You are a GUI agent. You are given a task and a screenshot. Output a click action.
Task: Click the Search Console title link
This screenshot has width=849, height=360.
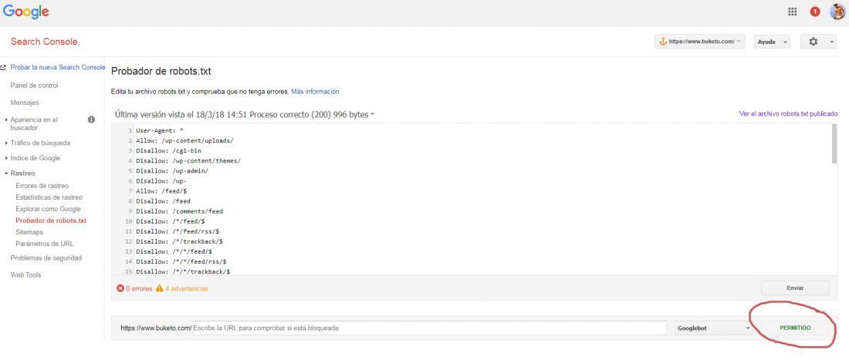click(44, 42)
